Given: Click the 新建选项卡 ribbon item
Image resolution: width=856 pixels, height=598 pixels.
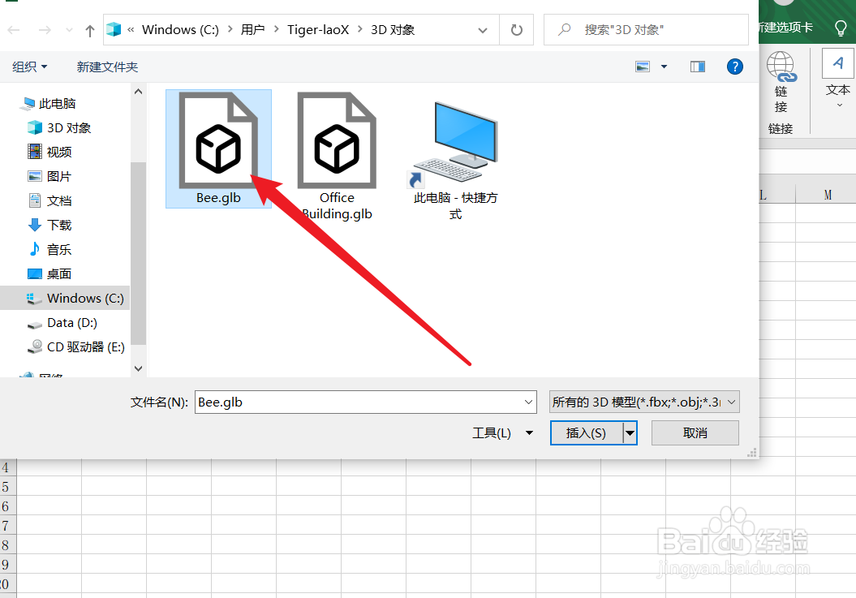Looking at the screenshot, I should (x=791, y=24).
